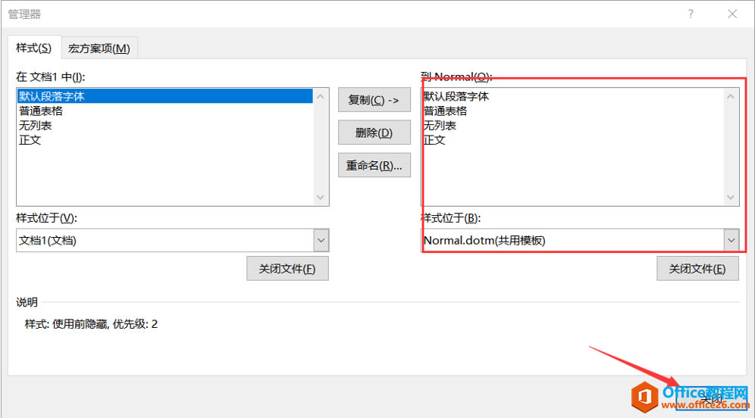Click the down arrow of the Normal list scrollbar
The image size is (755, 418).
click(x=731, y=197)
